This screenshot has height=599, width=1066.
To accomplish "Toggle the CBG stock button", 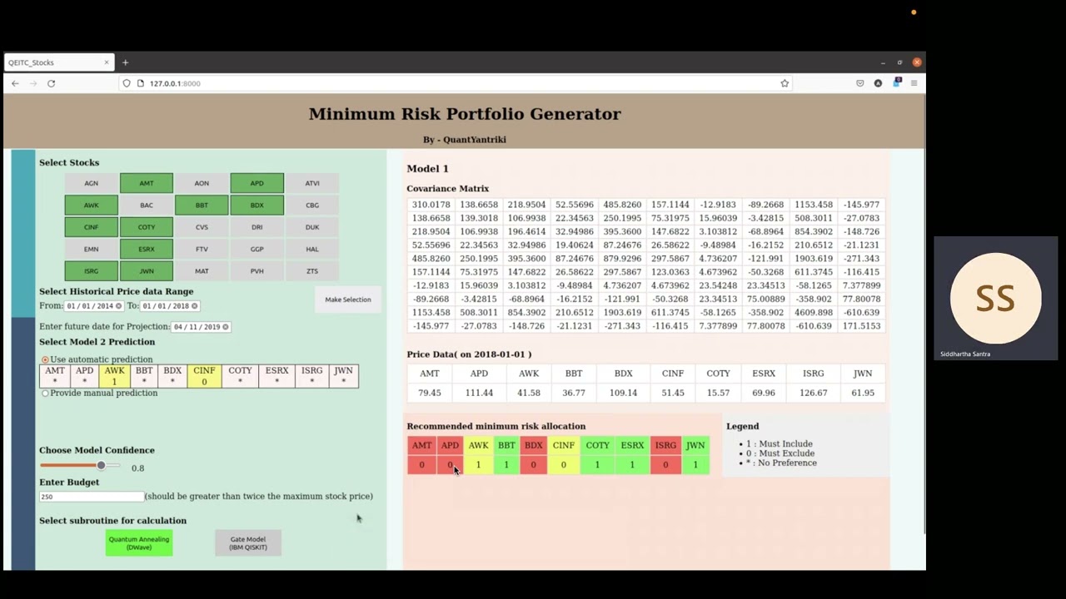I will tap(312, 205).
